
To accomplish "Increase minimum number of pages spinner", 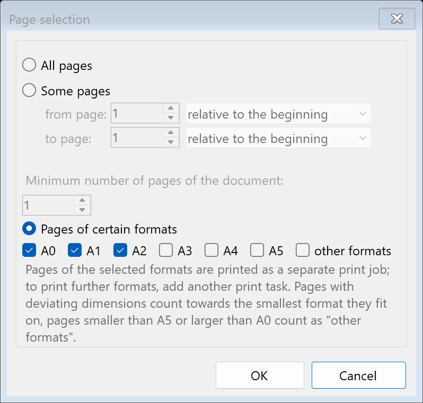I will pos(82,201).
